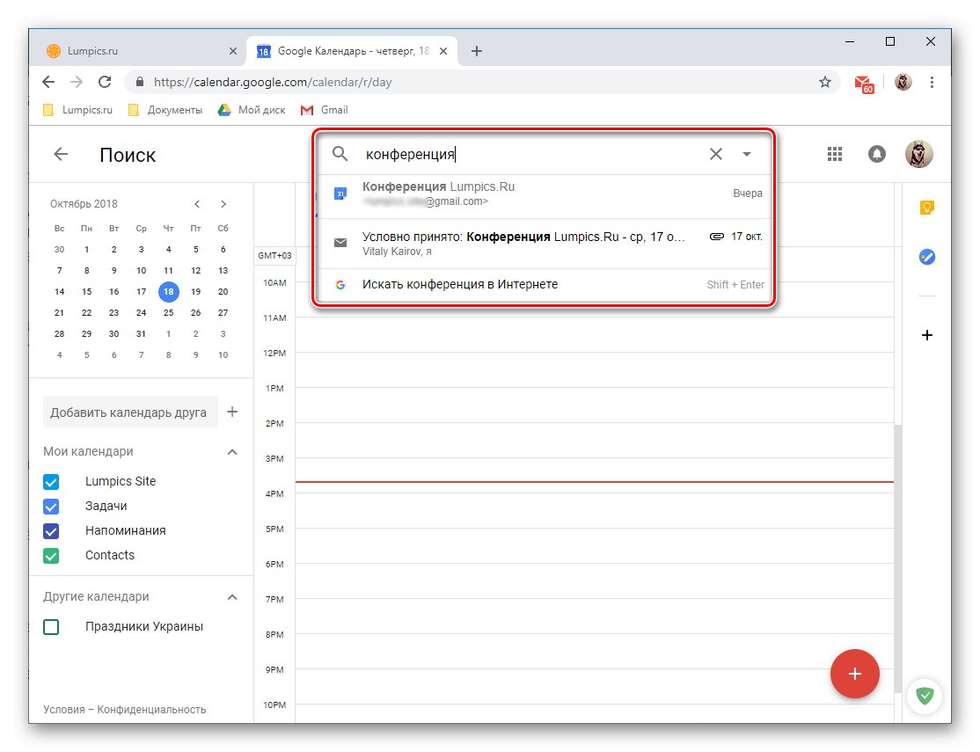980x752 pixels.
Task: Click the back arrow next to Поиск
Action: click(x=59, y=153)
